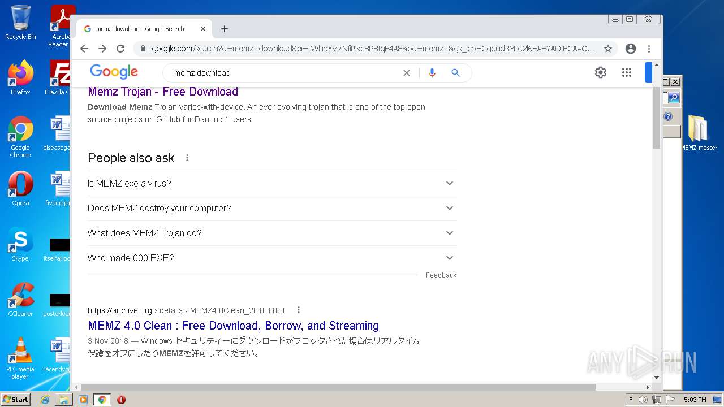This screenshot has height=407, width=724.
Task: Expand 'What does MEMZ Trojan do?'
Action: 272,233
